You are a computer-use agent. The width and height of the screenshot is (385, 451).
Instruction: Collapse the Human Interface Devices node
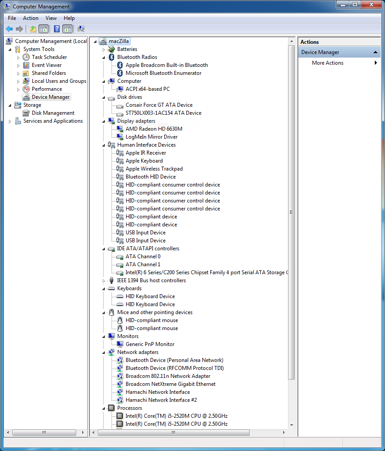pyautogui.click(x=104, y=145)
